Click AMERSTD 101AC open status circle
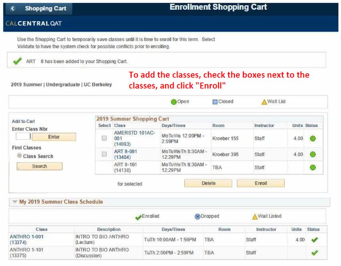 tap(313, 138)
